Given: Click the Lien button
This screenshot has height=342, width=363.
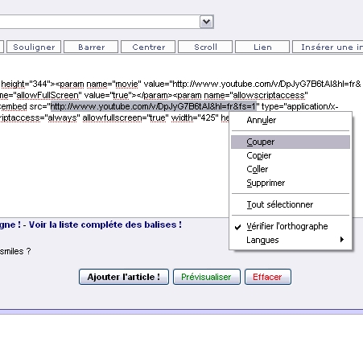Looking at the screenshot, I should pyautogui.click(x=262, y=47).
